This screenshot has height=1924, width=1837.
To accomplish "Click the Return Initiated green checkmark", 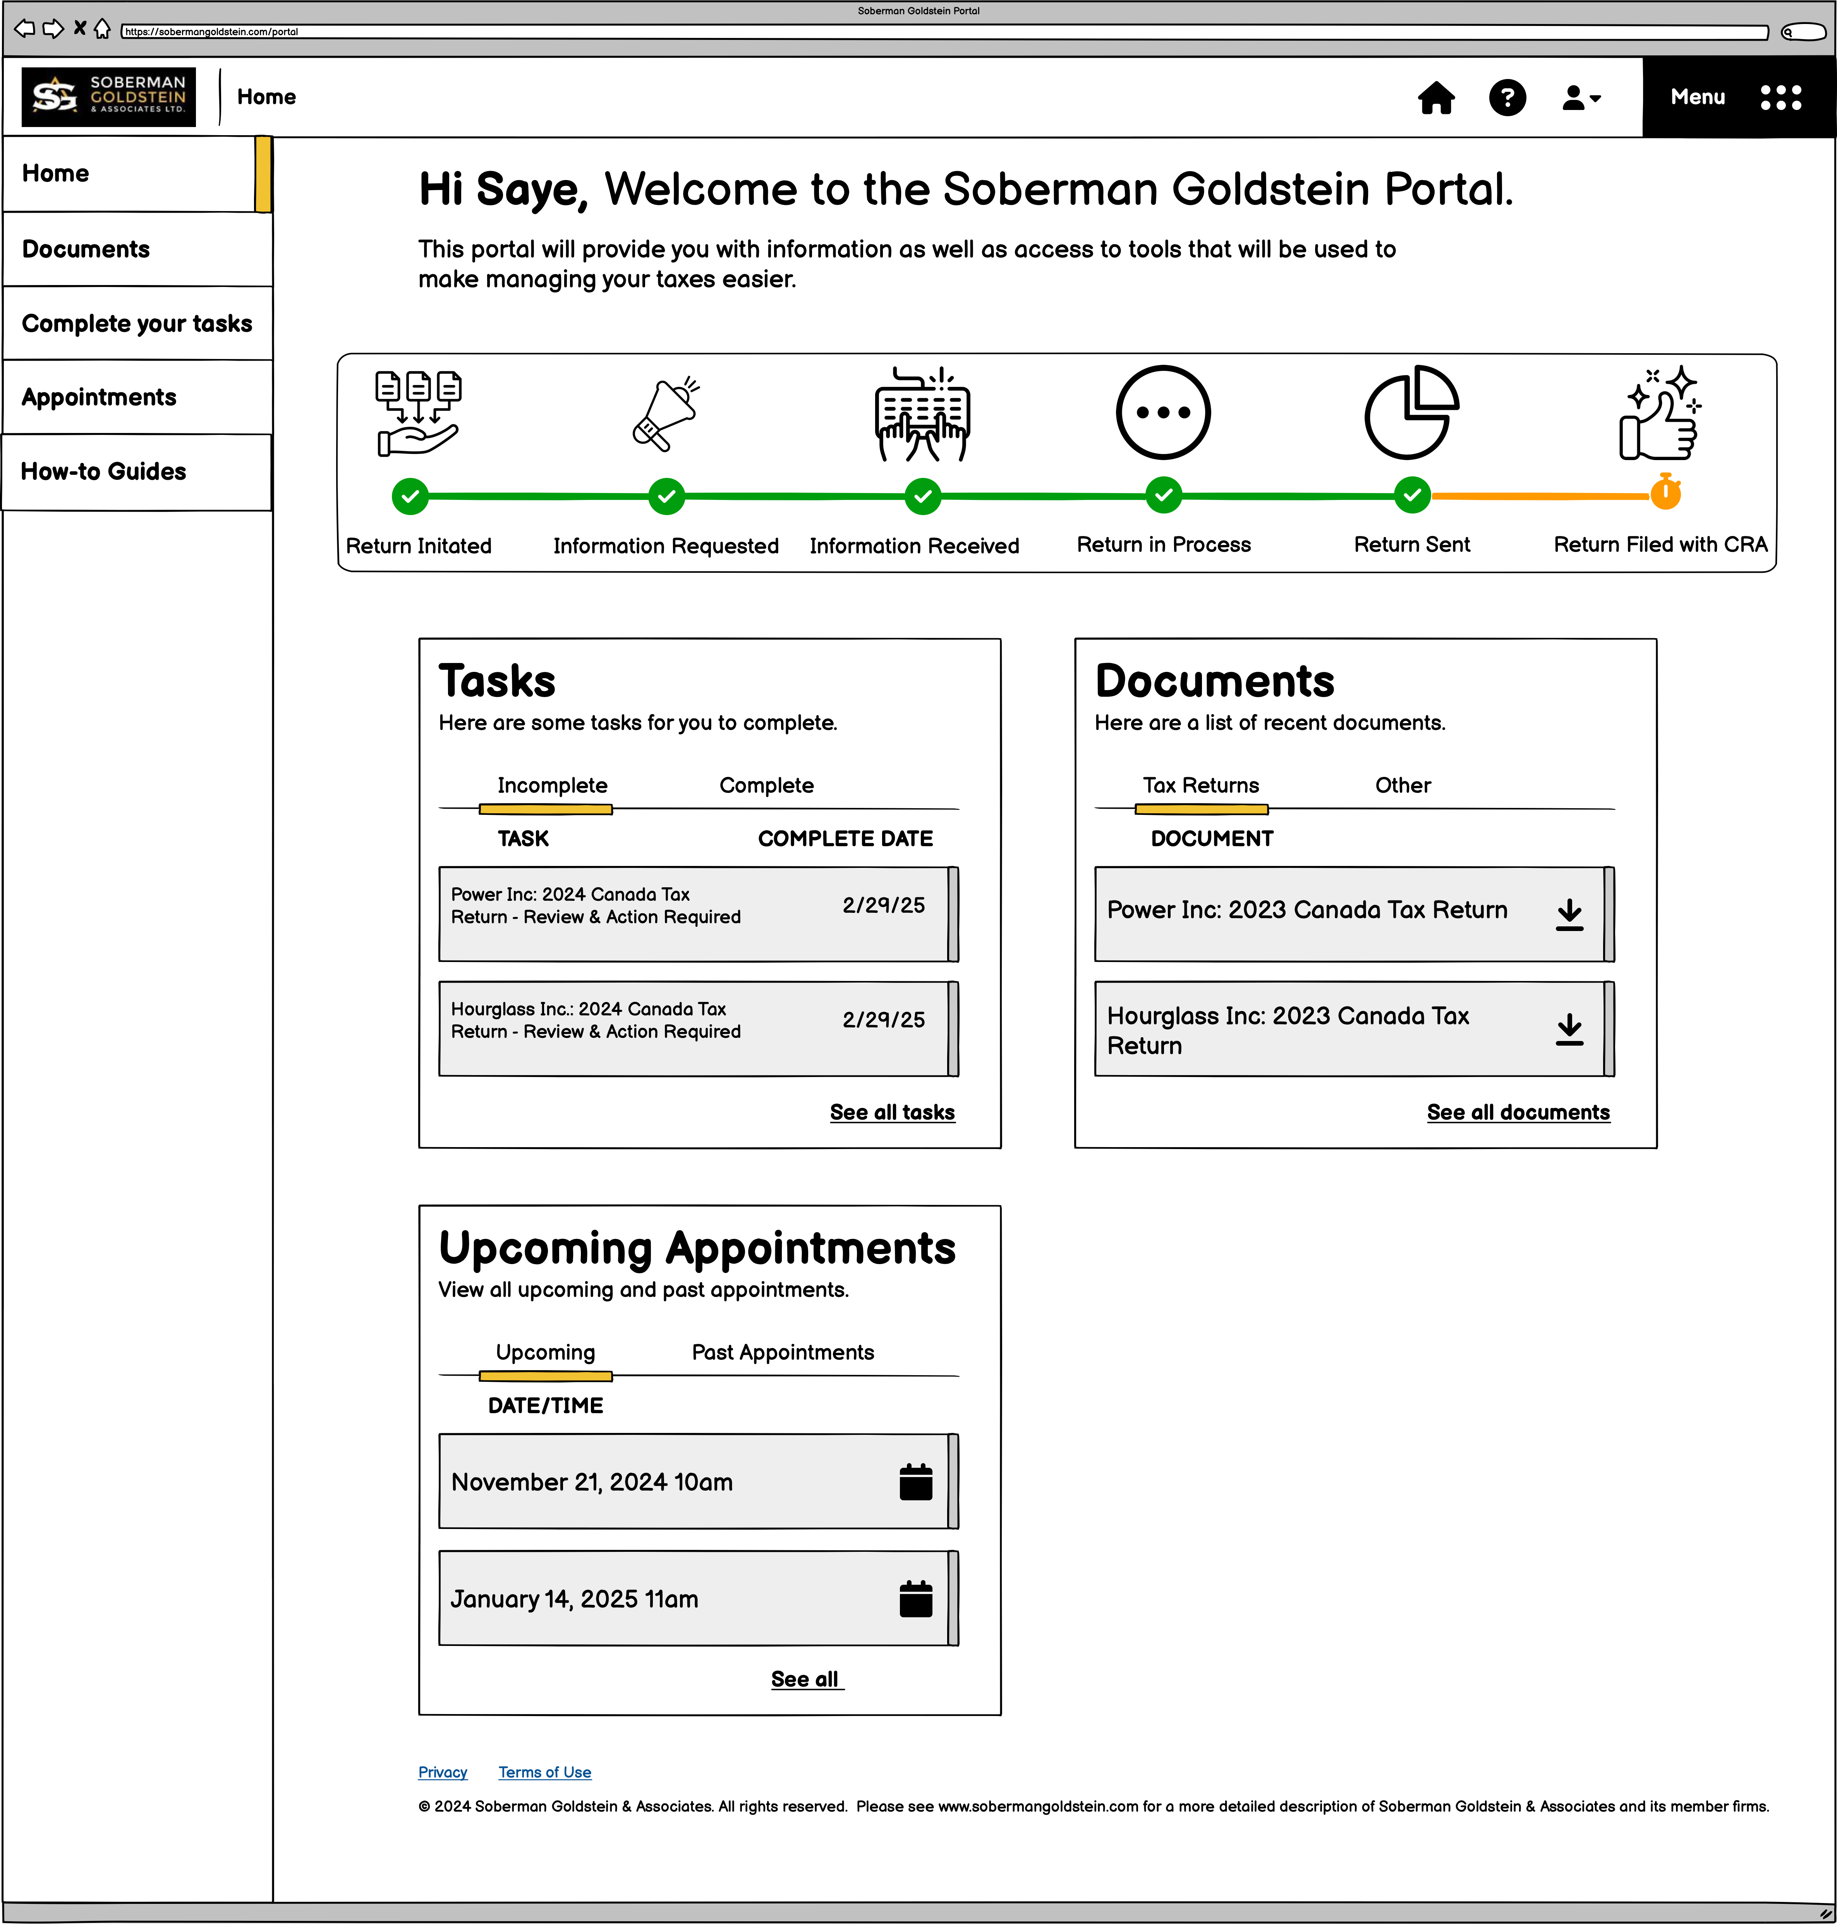I will (x=410, y=496).
